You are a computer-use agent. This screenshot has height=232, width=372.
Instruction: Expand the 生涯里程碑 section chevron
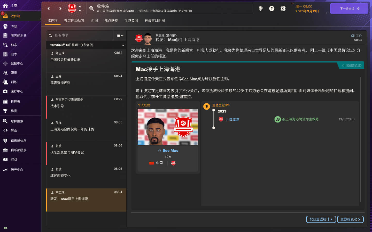click(229, 105)
